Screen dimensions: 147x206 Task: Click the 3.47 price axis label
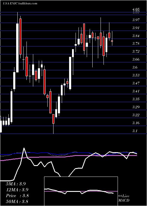click(x=136, y=83)
